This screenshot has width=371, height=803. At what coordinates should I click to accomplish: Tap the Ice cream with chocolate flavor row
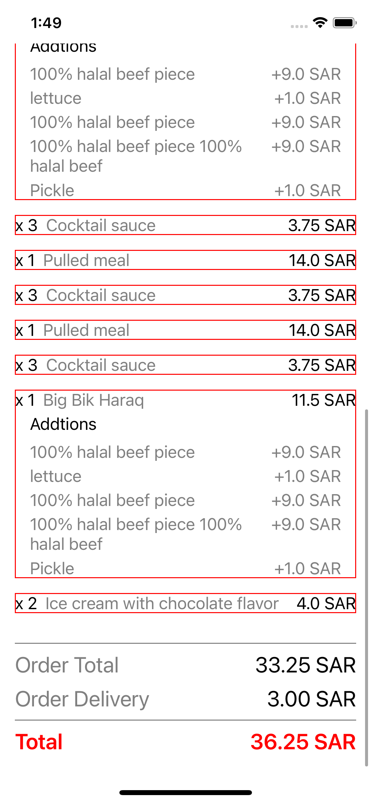(x=185, y=603)
